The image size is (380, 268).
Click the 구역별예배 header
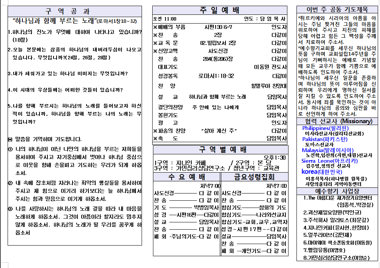tap(221, 150)
